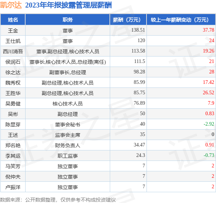
Task: Click the green change value -2.92
Action: (209, 124)
